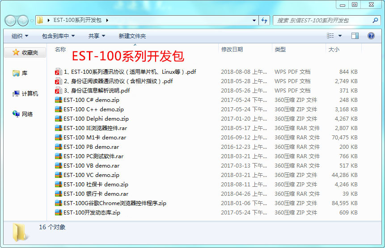
Task: Click the search magnifier icon
Action: pos(375,21)
